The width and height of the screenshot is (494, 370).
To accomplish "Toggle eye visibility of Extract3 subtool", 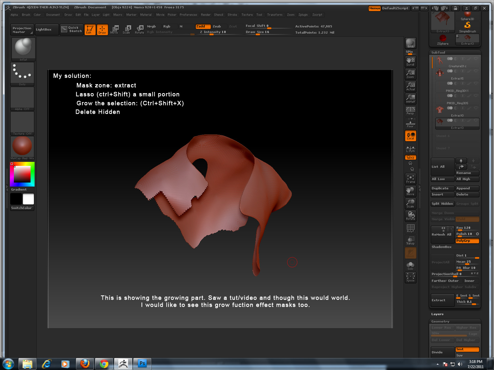I will coord(476,120).
